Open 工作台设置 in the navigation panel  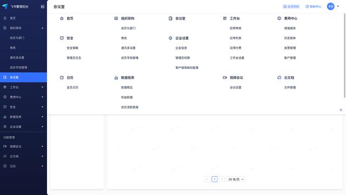237,58
